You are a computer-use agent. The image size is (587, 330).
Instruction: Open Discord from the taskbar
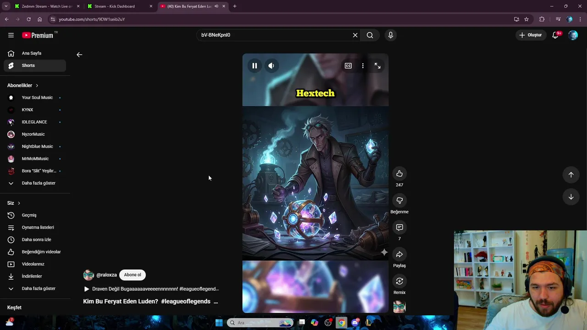coord(355,323)
